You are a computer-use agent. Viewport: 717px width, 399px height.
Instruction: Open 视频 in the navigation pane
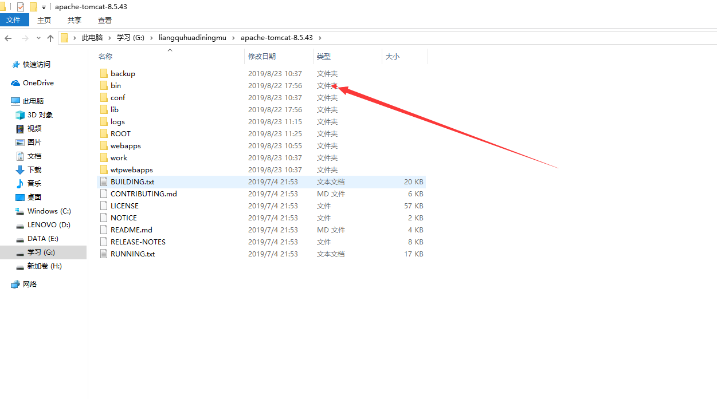(x=29, y=128)
